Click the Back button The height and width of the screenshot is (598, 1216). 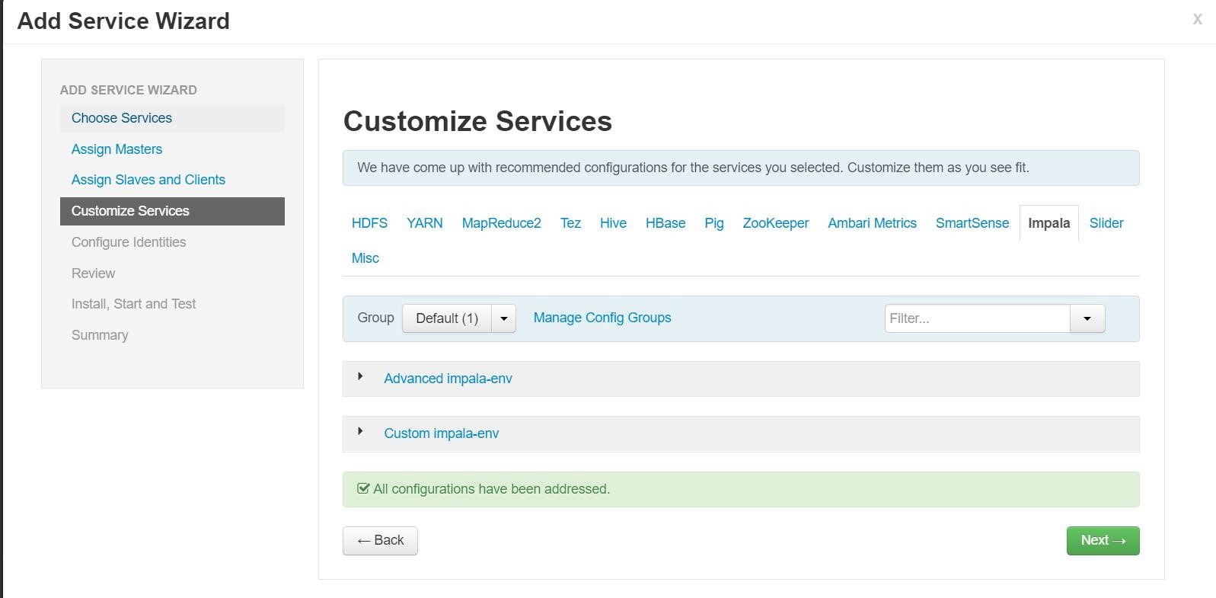pyautogui.click(x=380, y=541)
